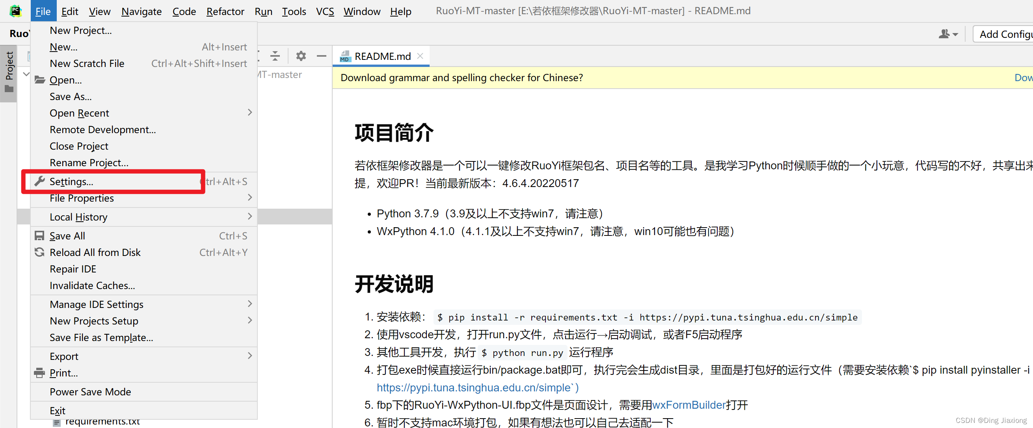The image size is (1033, 428).
Task: Click the collapse all icon in project panel
Action: (x=275, y=56)
